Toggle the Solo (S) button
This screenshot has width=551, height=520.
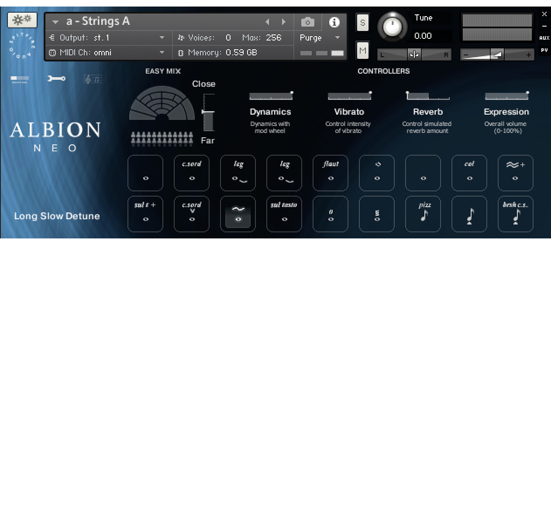click(362, 23)
